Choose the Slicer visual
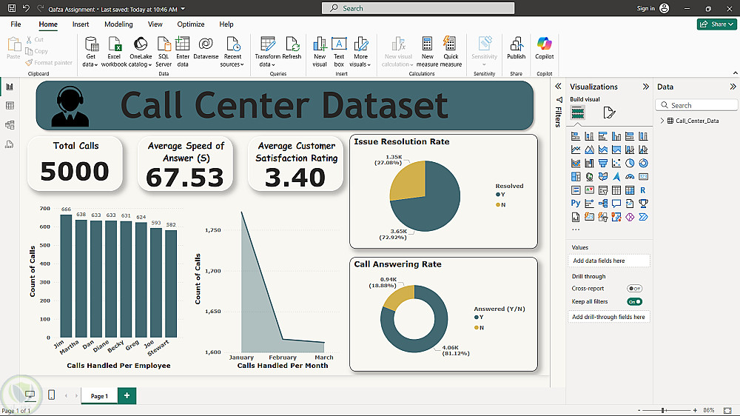 click(x=602, y=190)
